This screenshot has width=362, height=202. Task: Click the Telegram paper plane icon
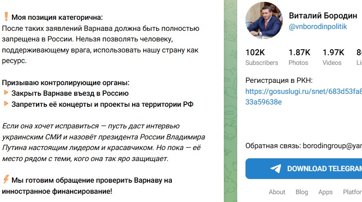tap(276, 168)
